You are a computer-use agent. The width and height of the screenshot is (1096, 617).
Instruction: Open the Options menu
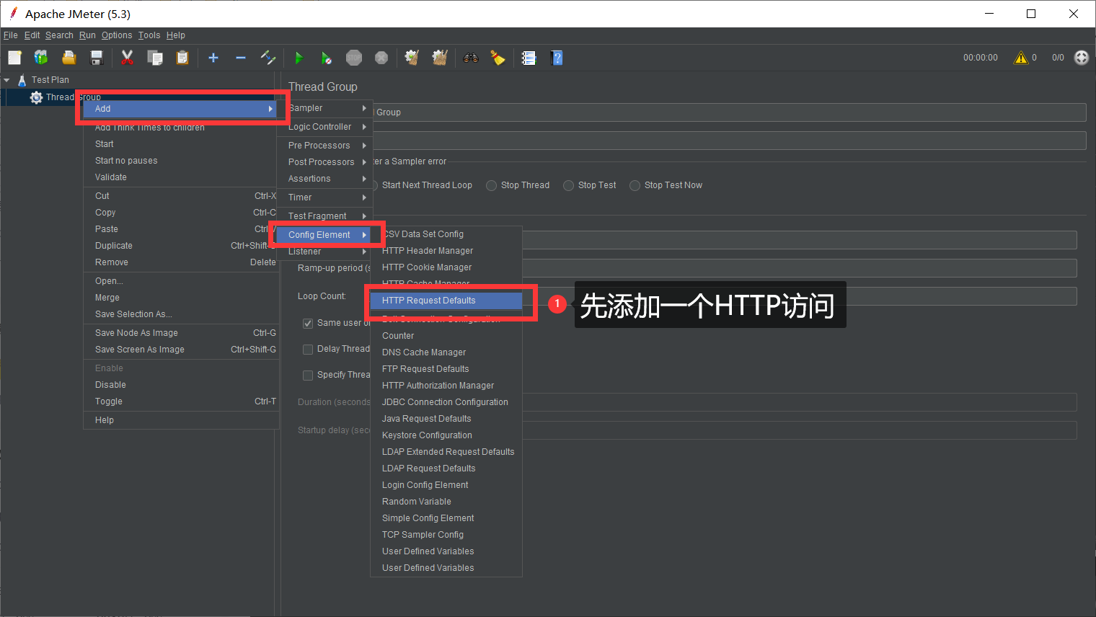(x=117, y=35)
